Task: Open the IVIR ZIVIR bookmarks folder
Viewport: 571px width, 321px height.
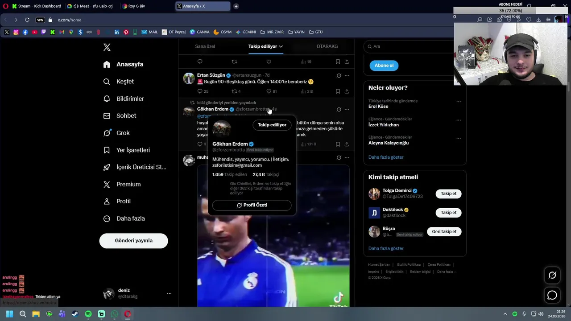Action: 272,32
